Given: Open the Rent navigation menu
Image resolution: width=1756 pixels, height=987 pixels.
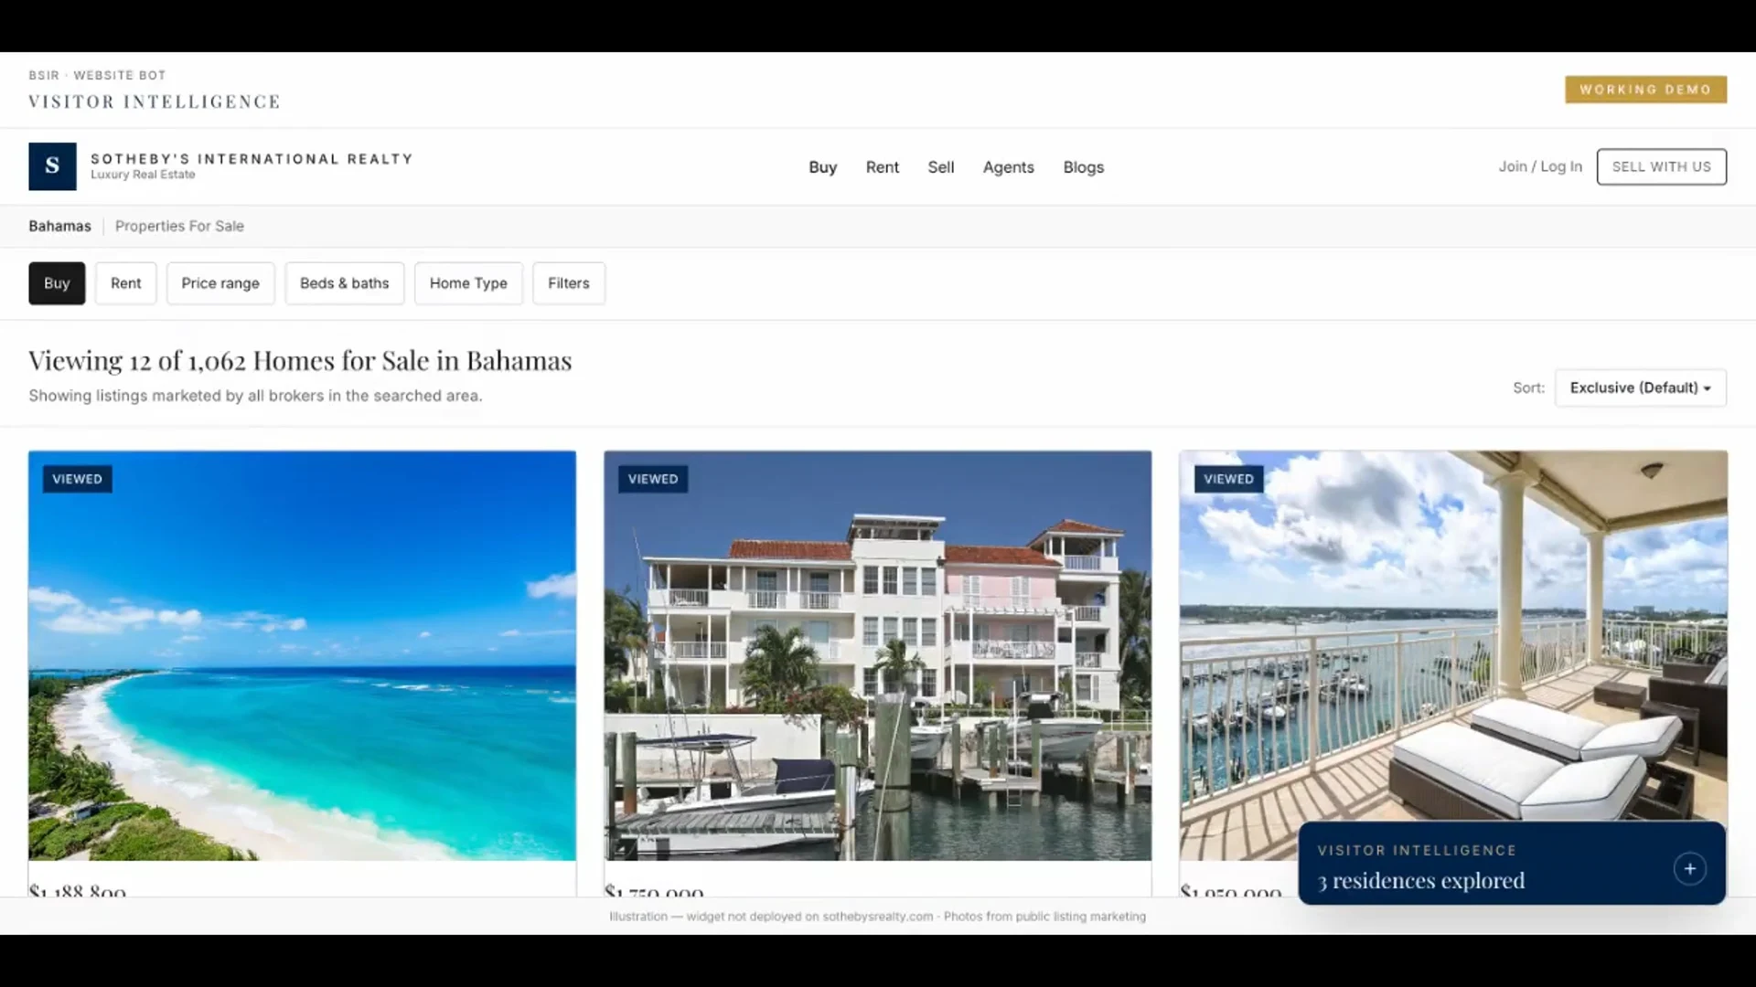Looking at the screenshot, I should (x=882, y=167).
